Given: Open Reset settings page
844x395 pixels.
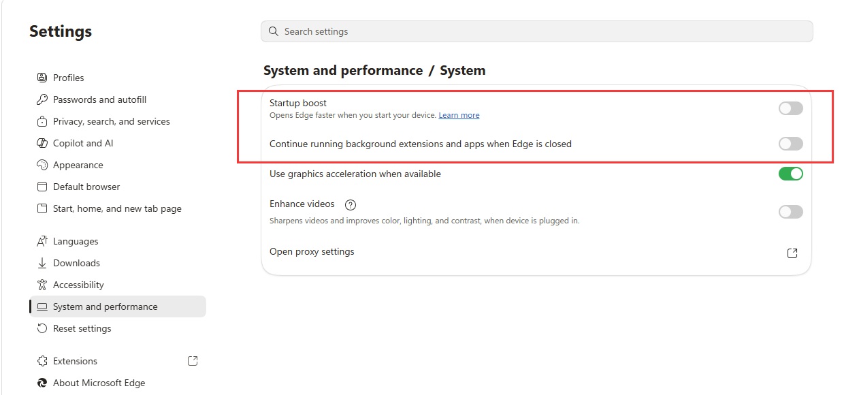Looking at the screenshot, I should point(118,328).
